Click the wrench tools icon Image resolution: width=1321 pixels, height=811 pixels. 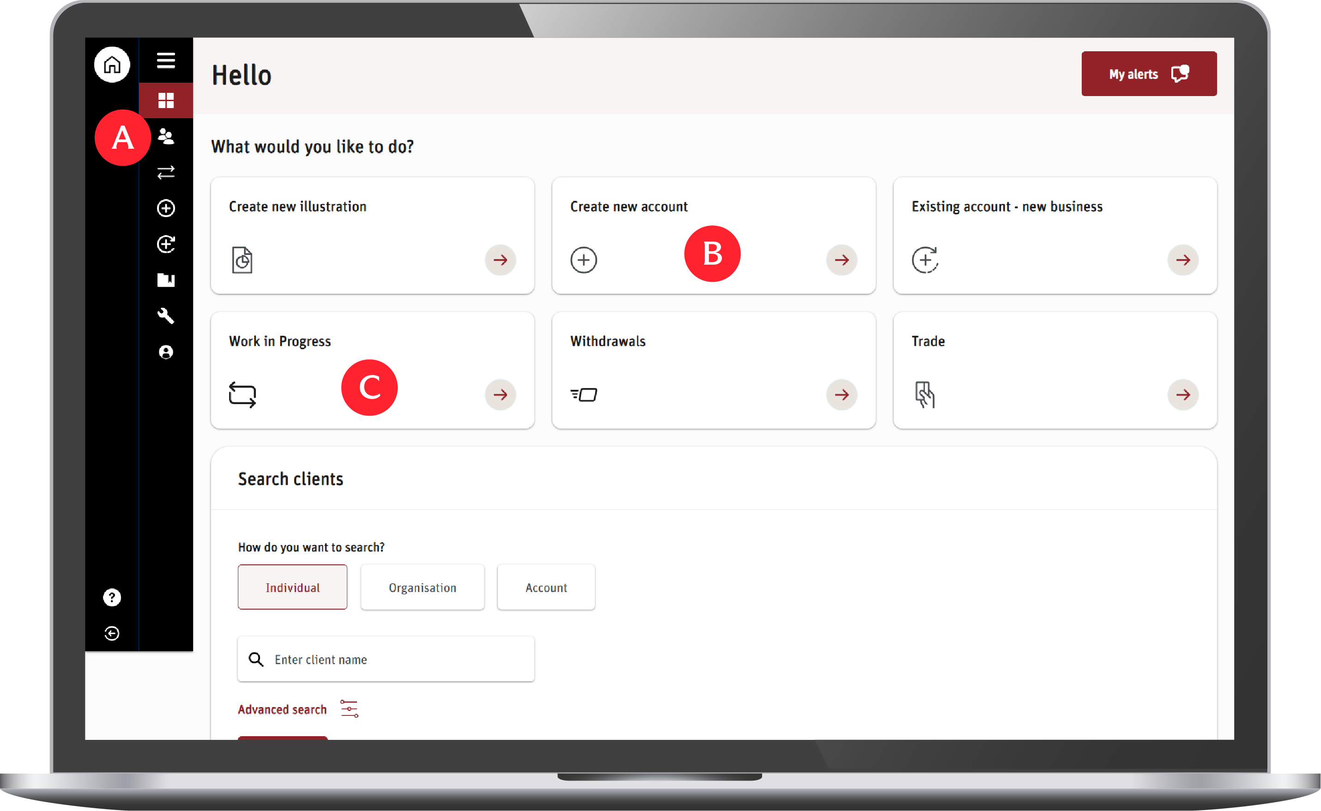(166, 316)
